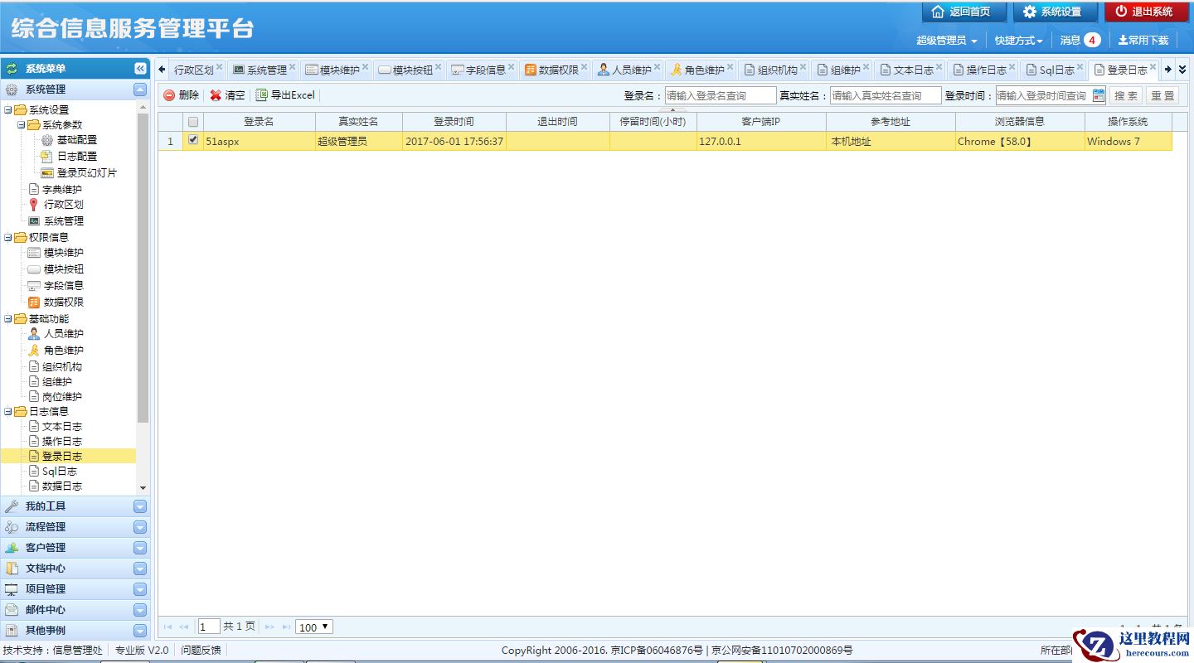
Task: Collapse sidebar with double-arrow icon
Action: (x=140, y=69)
